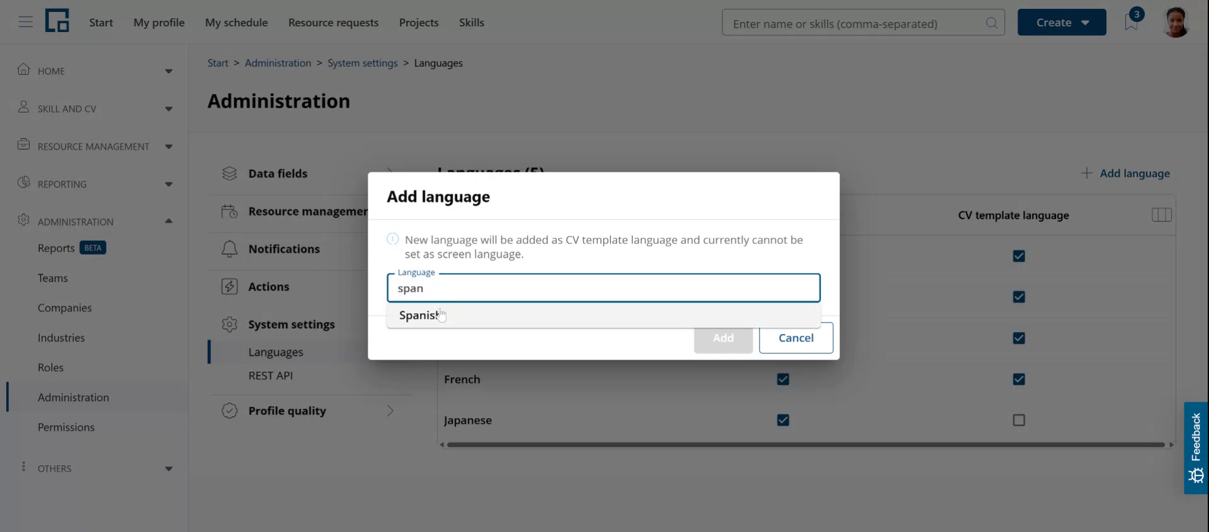Click the Add language link
This screenshot has width=1209, height=532.
[1125, 174]
